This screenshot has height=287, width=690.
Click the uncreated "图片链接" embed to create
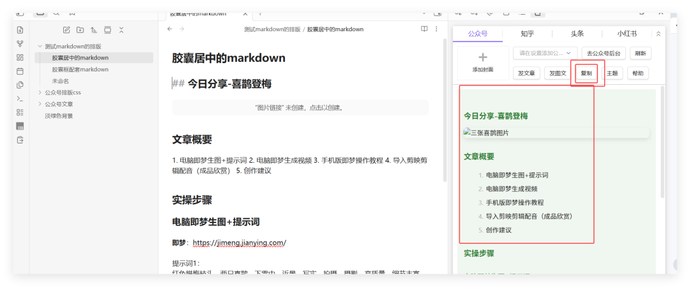pyautogui.click(x=300, y=108)
